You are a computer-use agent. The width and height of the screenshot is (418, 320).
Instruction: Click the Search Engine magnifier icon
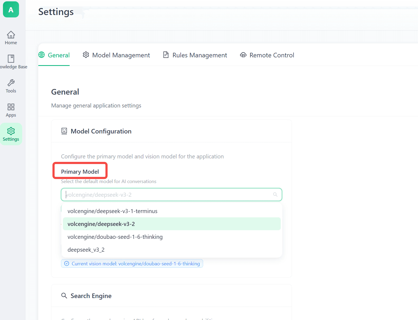pos(64,296)
